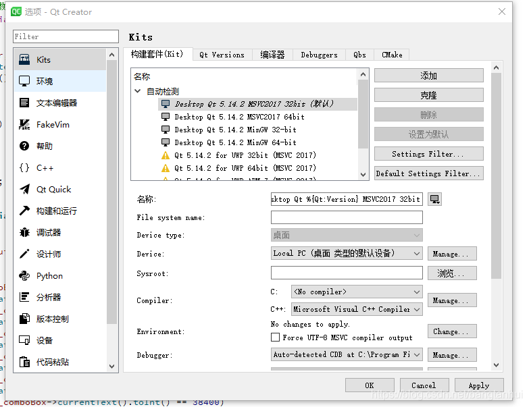Viewport: 529px width, 407px height.
Task: Close the Qt Creator options dialog
Action: [502, 11]
